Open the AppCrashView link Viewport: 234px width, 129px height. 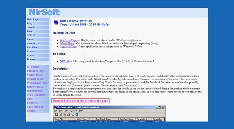click(x=68, y=47)
